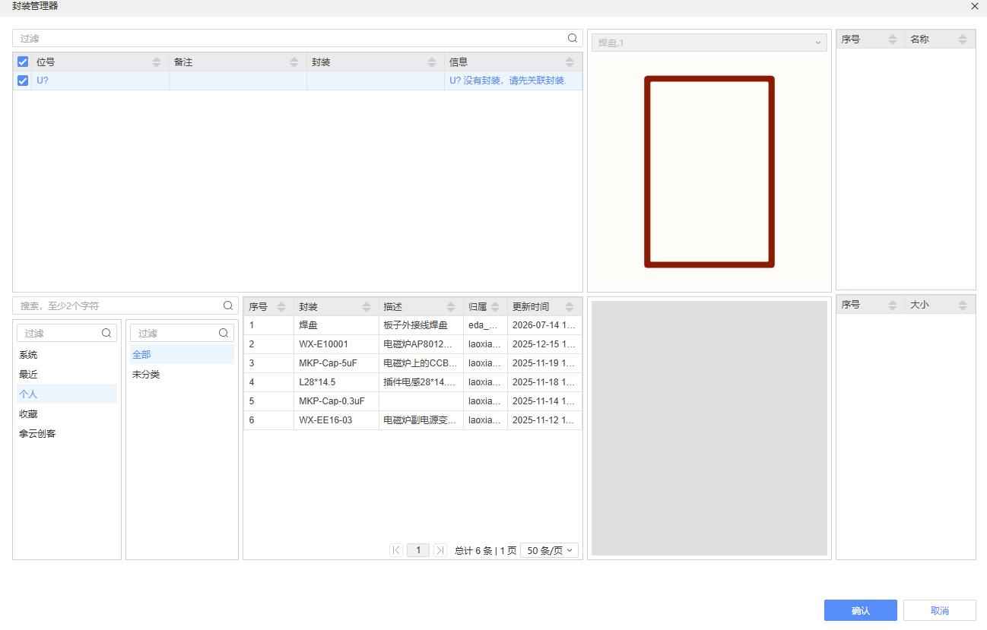Click the 2025-11-18 update time cell
This screenshot has width=987, height=630.
coord(544,382)
